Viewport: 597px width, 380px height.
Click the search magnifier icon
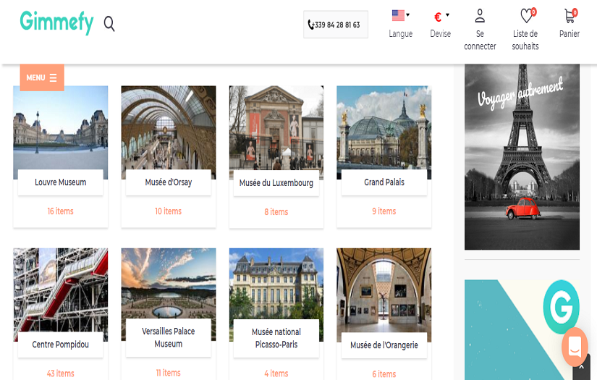point(109,24)
